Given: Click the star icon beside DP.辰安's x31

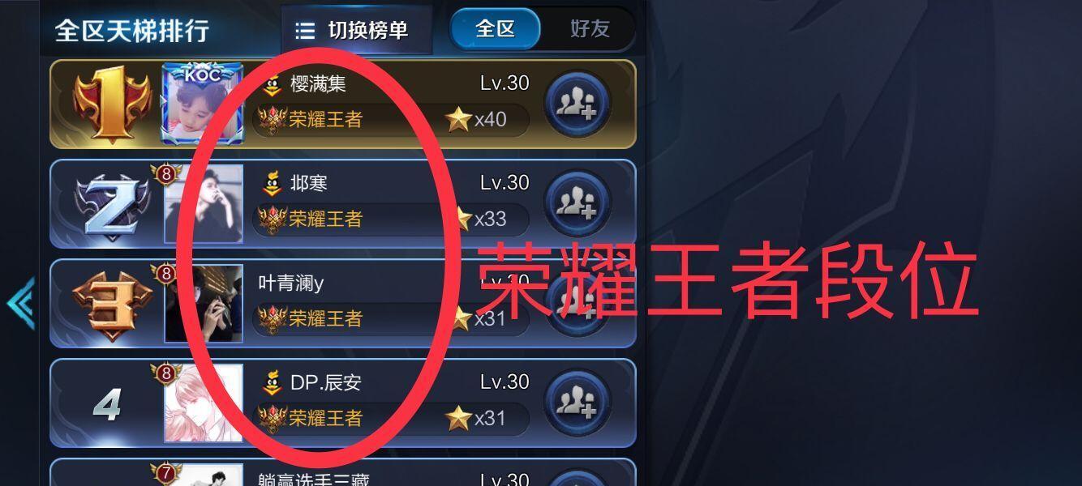Looking at the screenshot, I should (458, 419).
